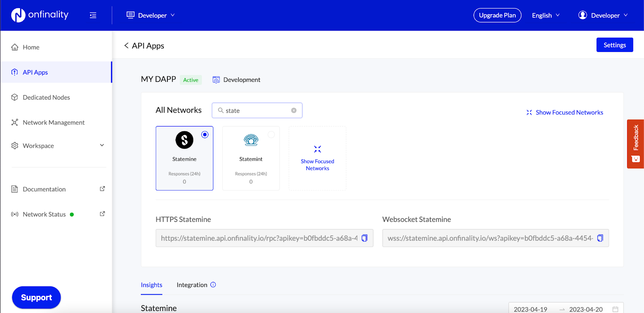644x313 pixels.
Task: Switch to the Insights tab
Action: 152,285
